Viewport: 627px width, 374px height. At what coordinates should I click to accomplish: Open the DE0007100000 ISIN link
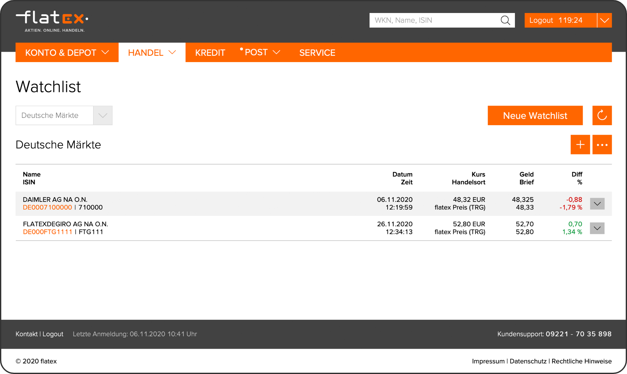[47, 208]
